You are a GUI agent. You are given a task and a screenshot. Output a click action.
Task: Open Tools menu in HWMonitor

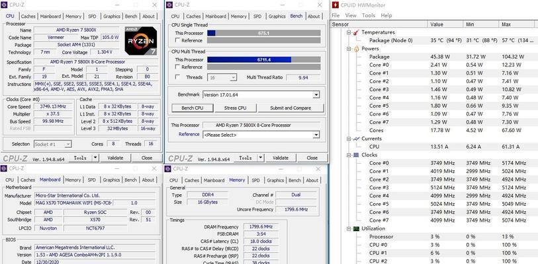tap(369, 15)
